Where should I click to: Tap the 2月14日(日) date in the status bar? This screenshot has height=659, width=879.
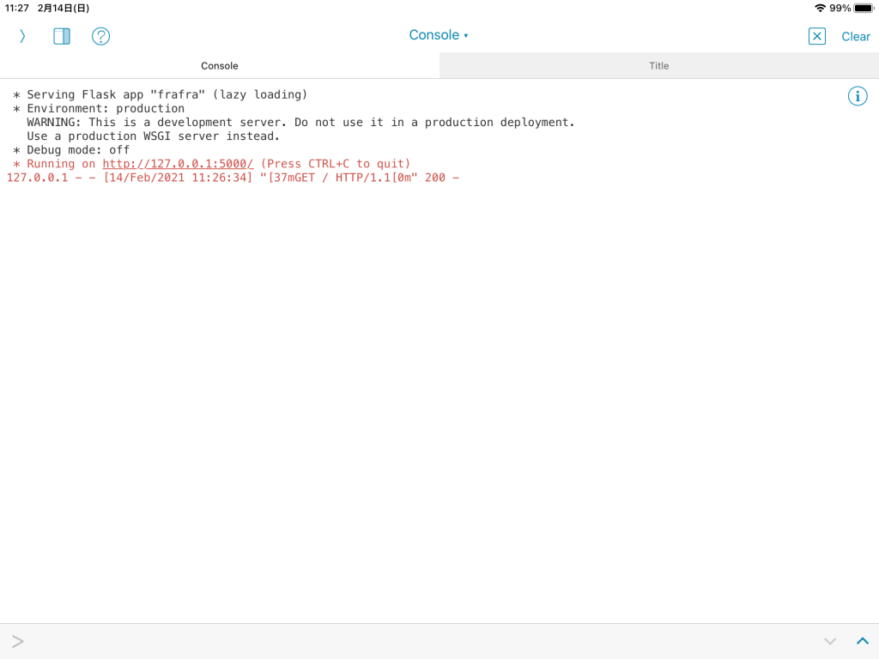(64, 8)
